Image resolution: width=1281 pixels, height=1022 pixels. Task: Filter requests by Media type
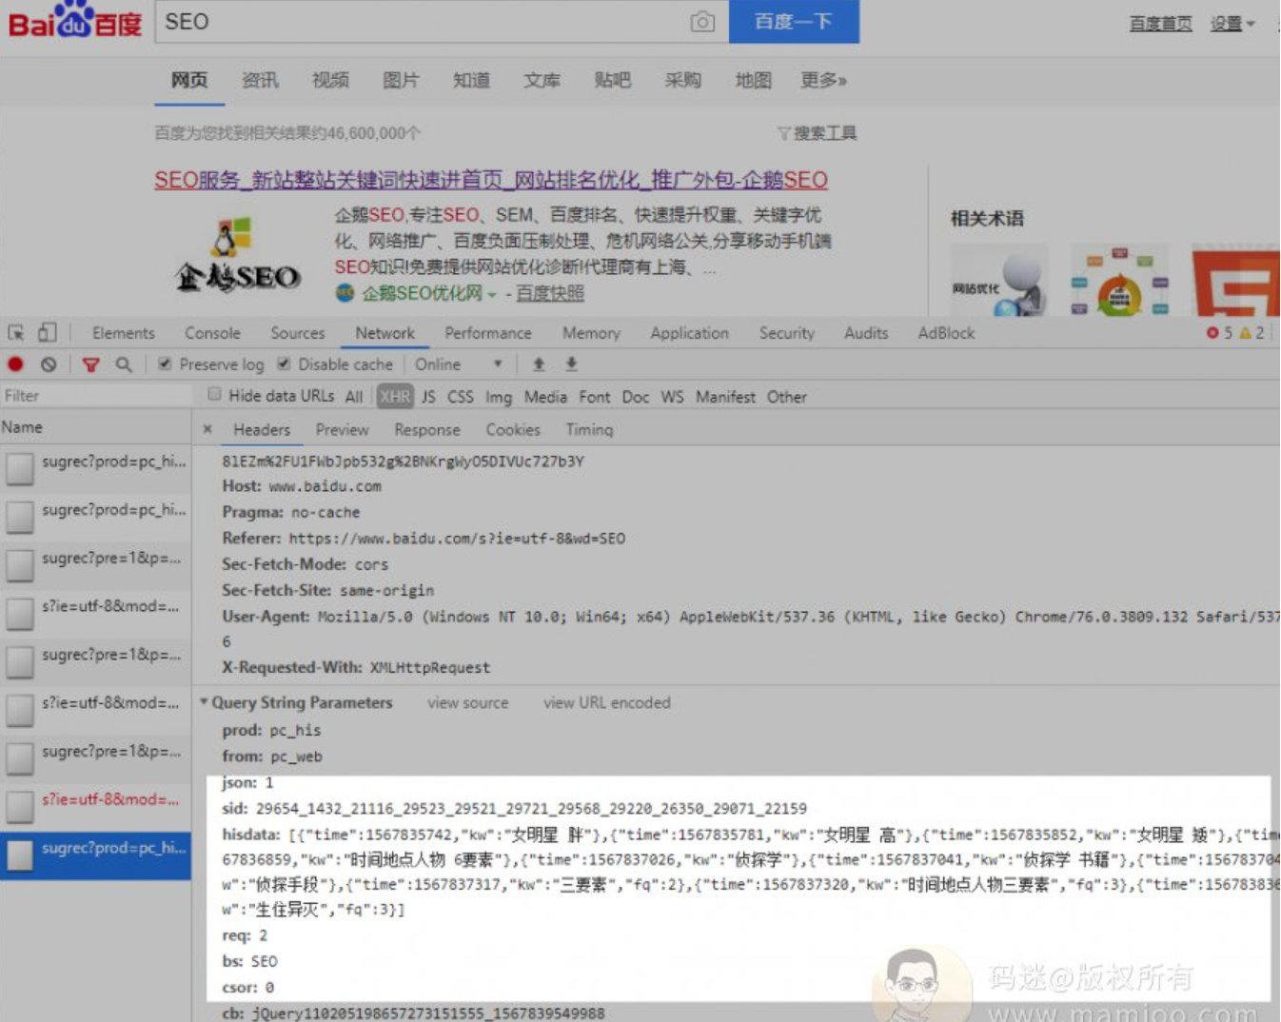click(x=545, y=397)
